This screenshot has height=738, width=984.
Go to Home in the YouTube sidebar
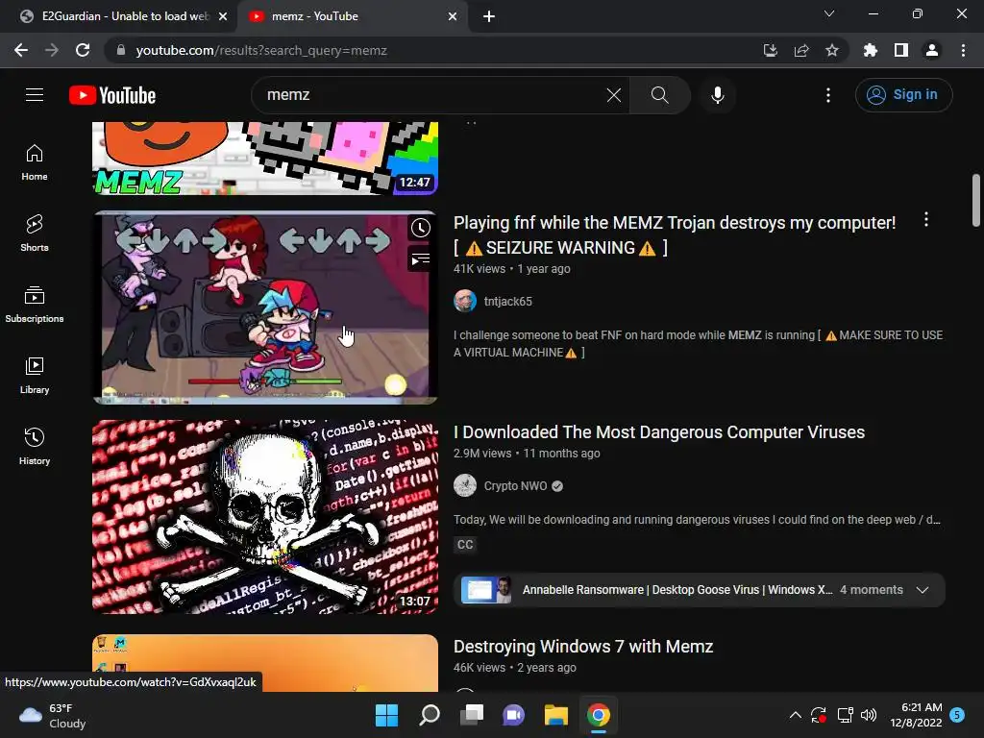[35, 162]
